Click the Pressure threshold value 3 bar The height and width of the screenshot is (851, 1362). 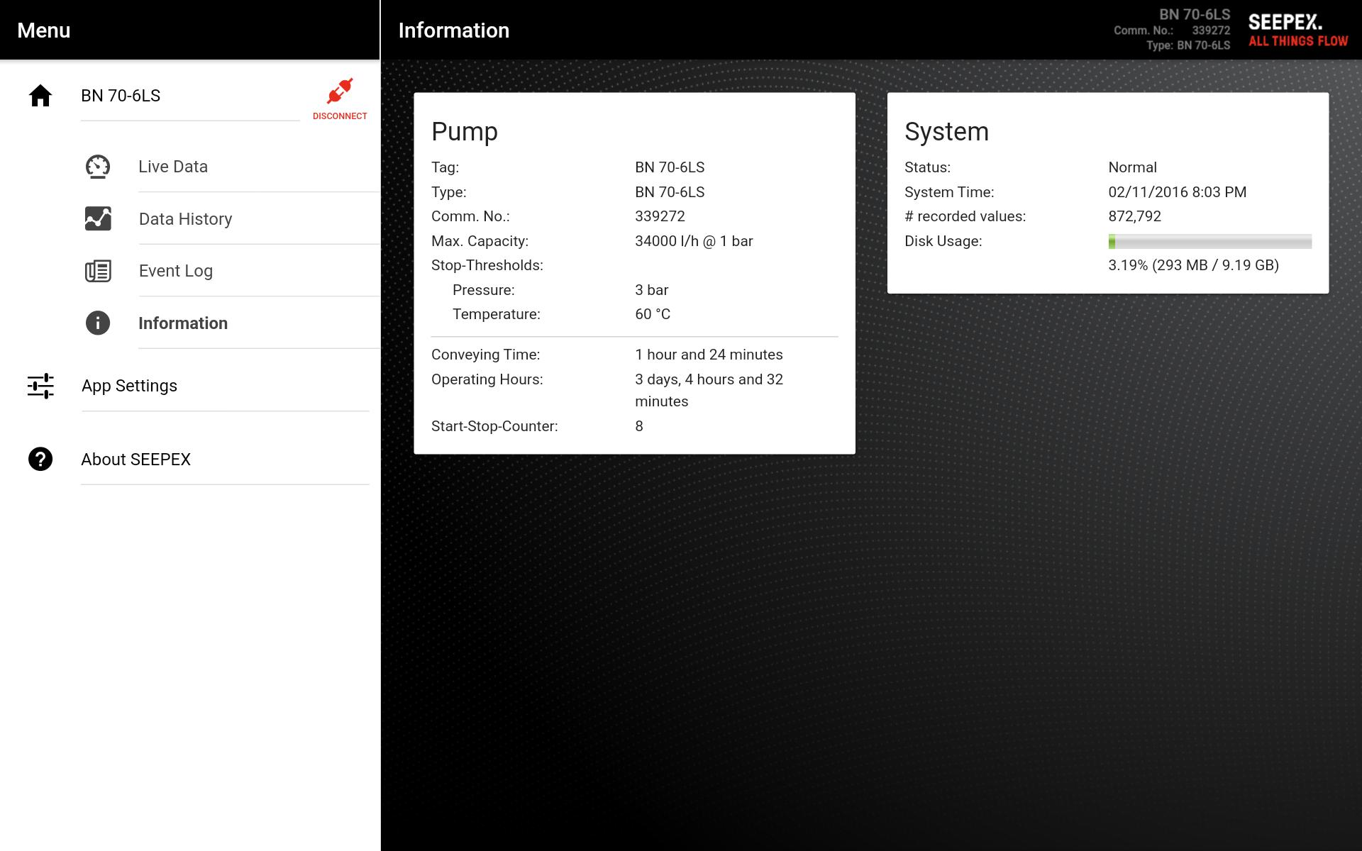click(652, 290)
